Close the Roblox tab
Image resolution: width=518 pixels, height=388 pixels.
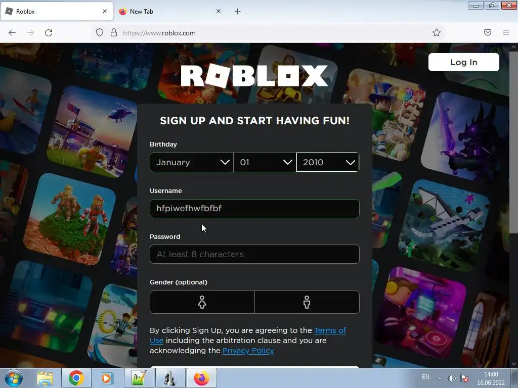[105, 11]
